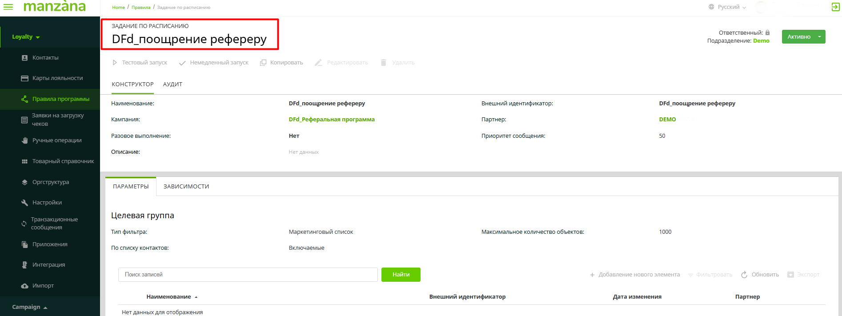Sort by the Наименование column header

point(169,297)
